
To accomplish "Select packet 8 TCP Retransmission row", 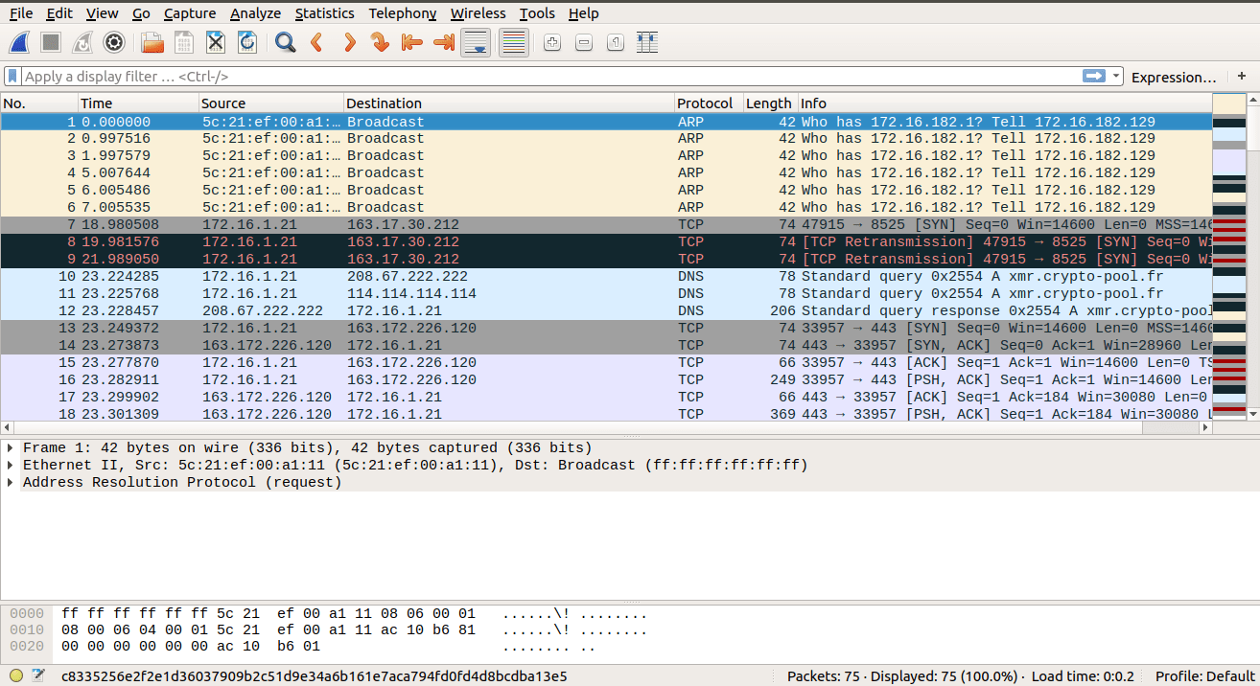I will point(606,241).
